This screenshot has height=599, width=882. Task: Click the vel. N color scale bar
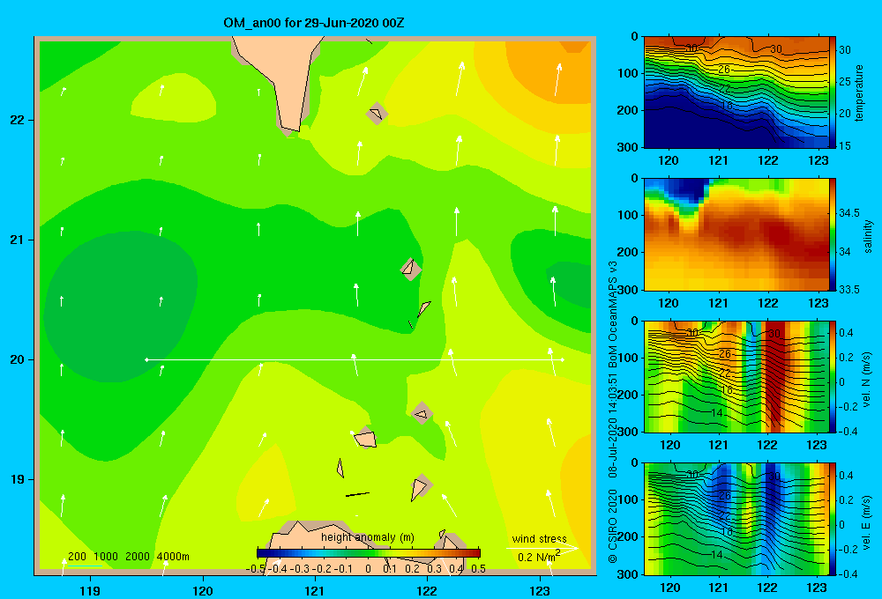(x=833, y=376)
